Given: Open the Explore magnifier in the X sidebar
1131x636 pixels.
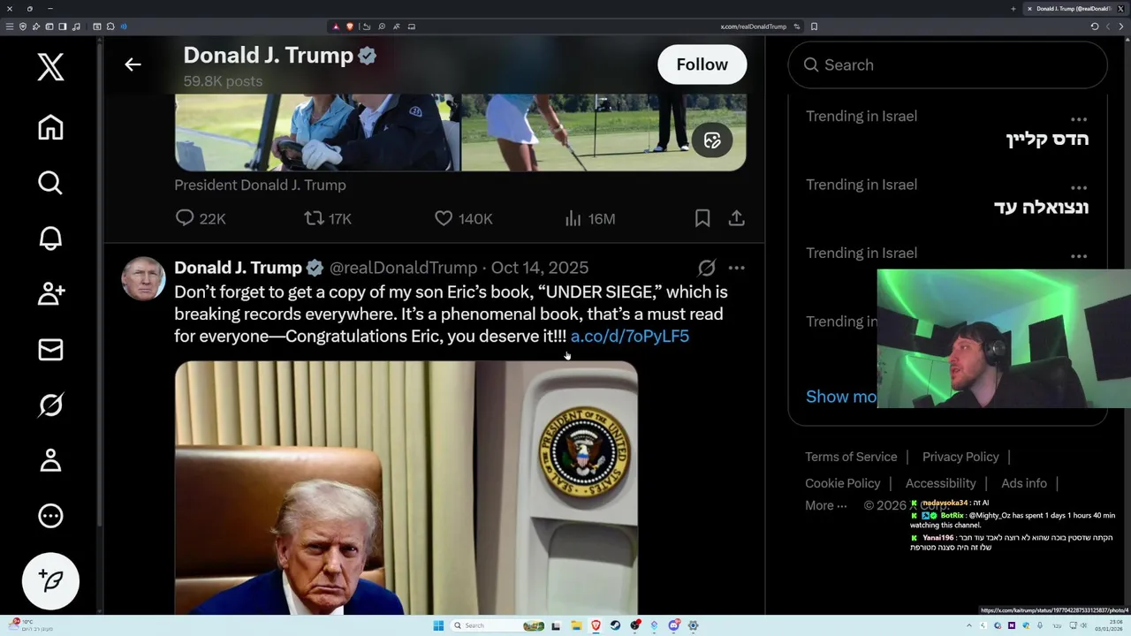Looking at the screenshot, I should click(x=50, y=183).
